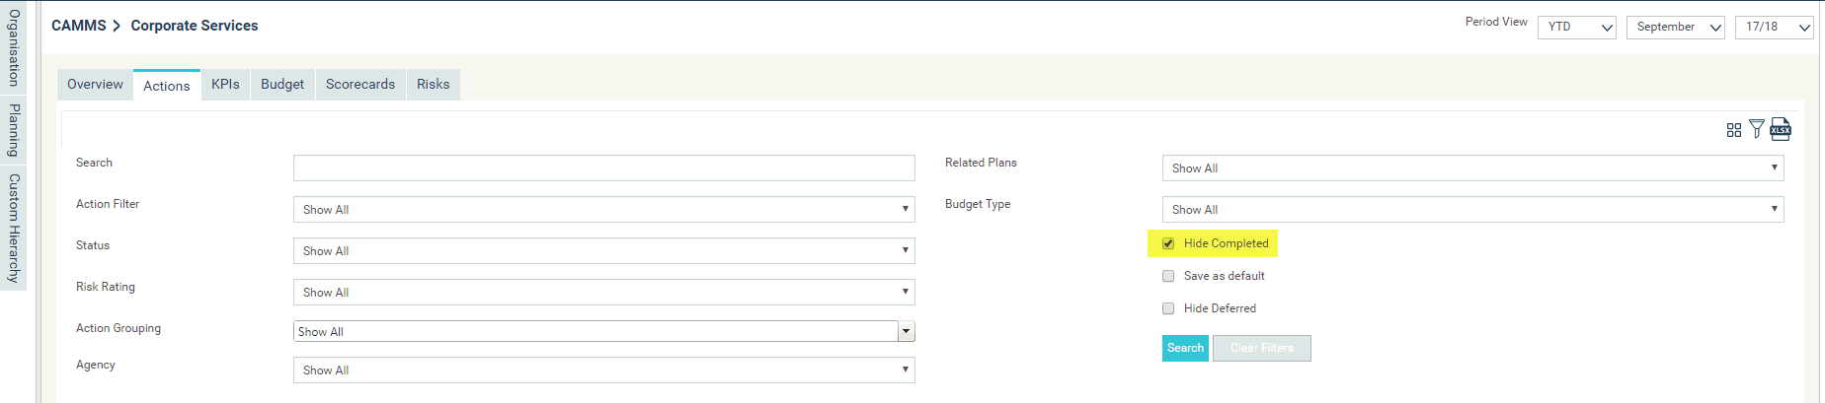The image size is (1825, 403).
Task: Go to the Scorecards tab
Action: 360,85
